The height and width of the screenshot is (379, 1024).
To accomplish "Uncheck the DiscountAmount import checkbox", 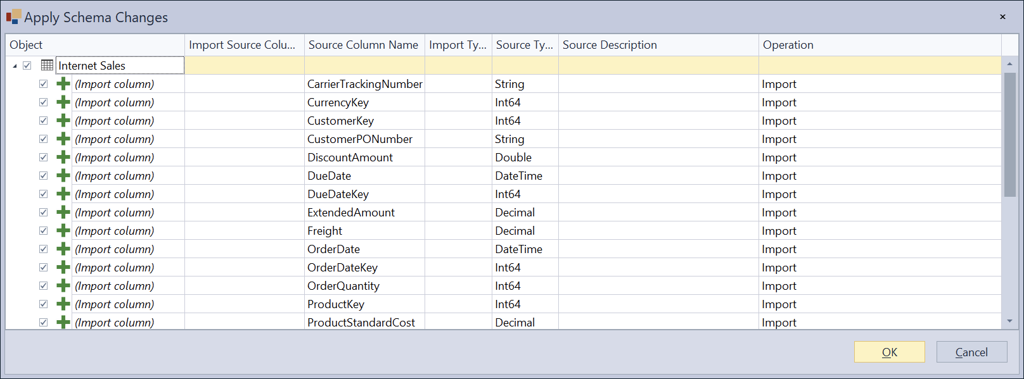I will pyautogui.click(x=44, y=157).
